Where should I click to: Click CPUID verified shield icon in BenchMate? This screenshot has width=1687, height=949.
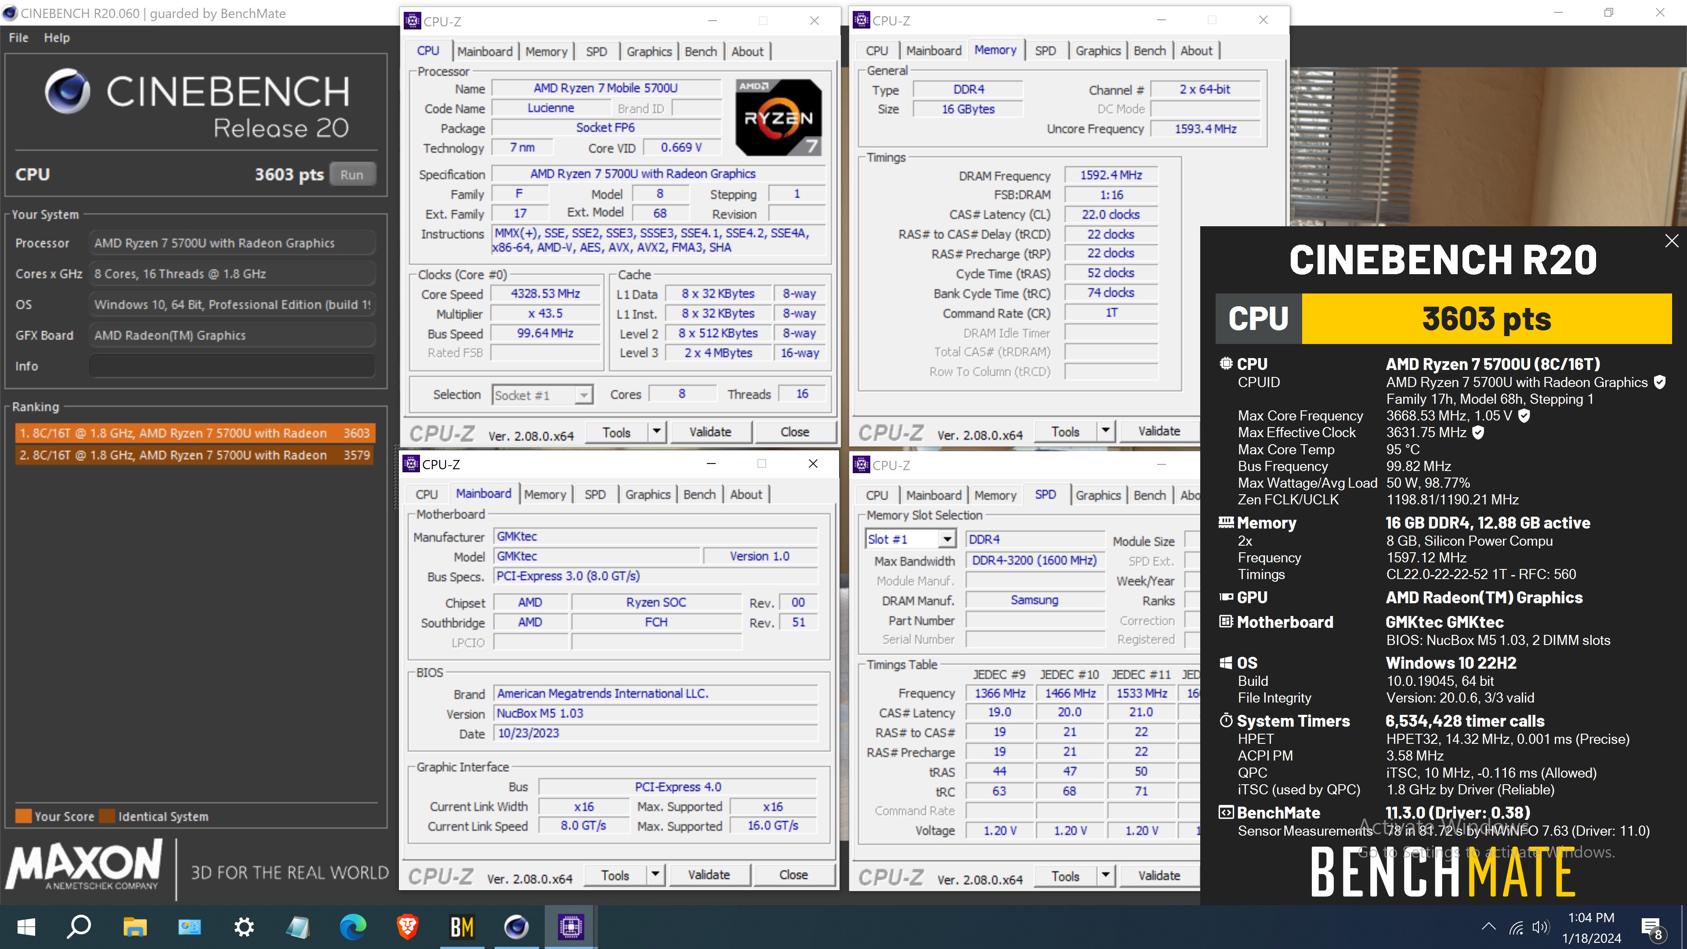1659,382
